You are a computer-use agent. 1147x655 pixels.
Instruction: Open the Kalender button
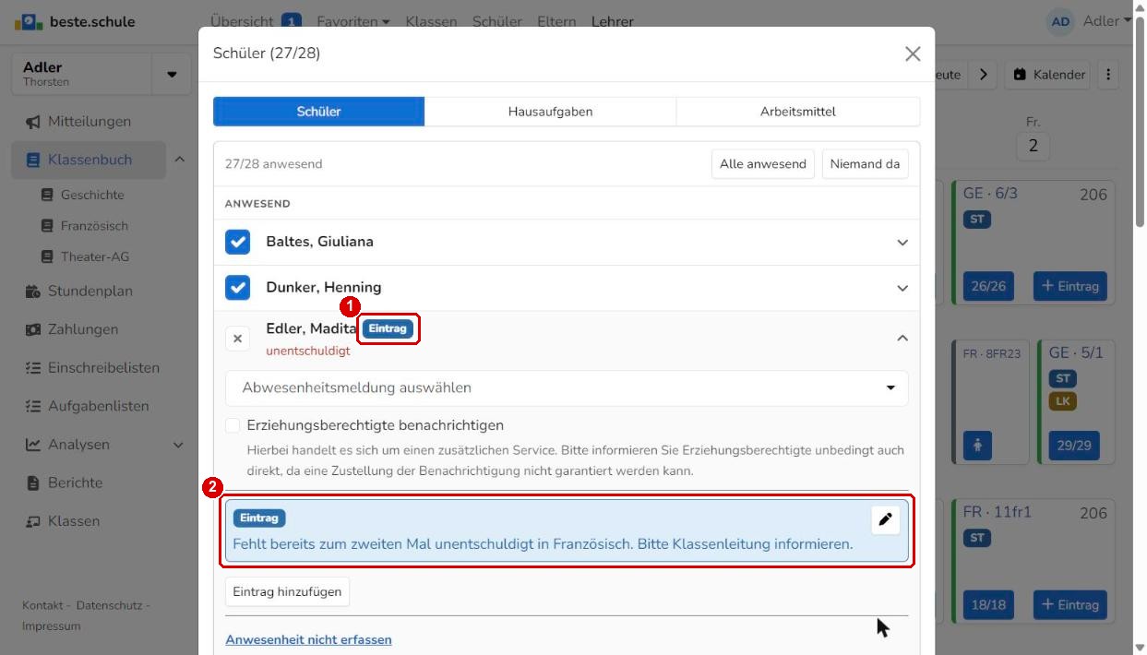1048,75
